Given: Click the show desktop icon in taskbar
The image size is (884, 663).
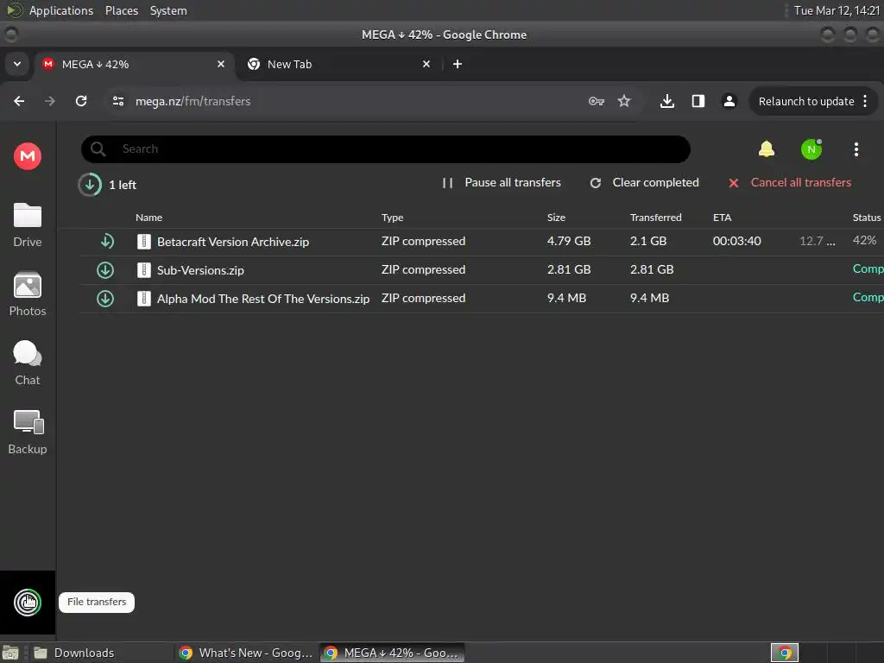Looking at the screenshot, I should click(x=10, y=653).
